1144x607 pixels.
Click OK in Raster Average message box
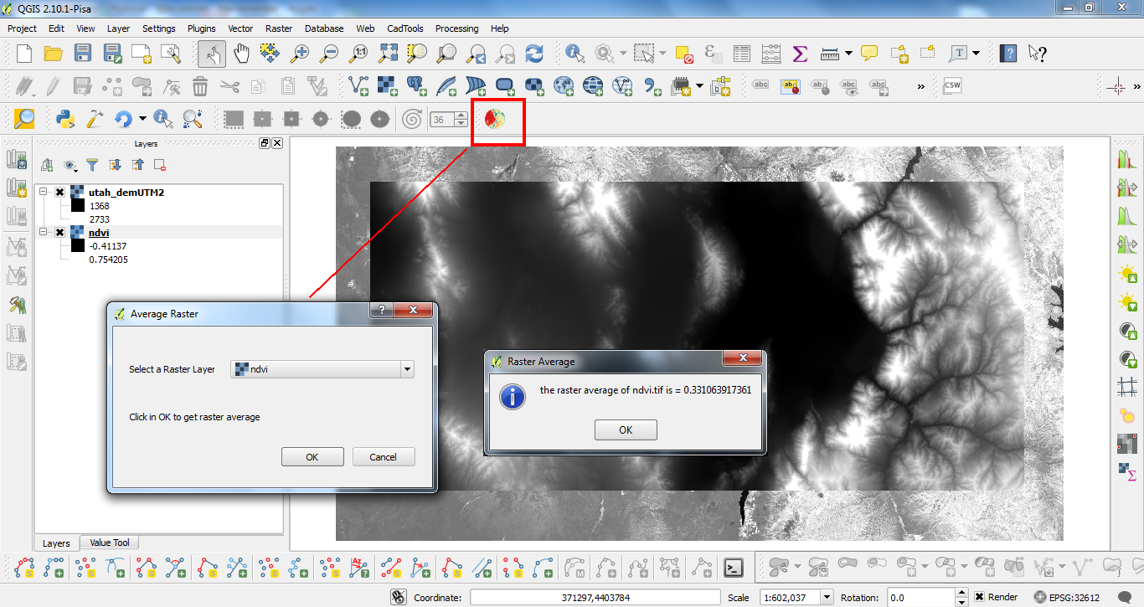click(x=626, y=430)
